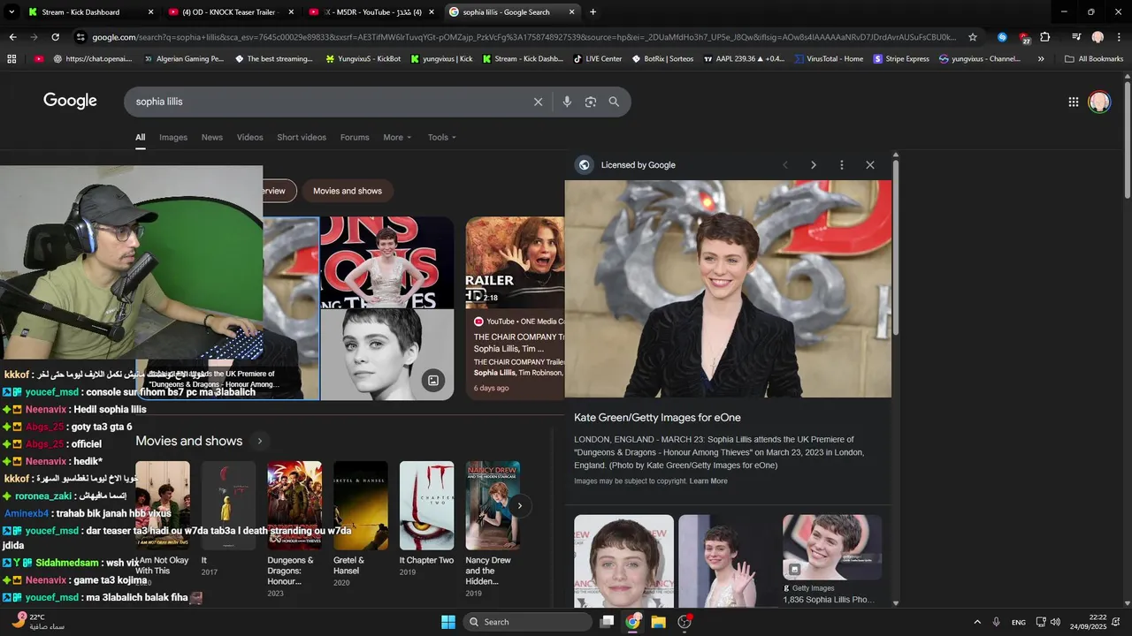Image resolution: width=1132 pixels, height=636 pixels.
Task: Switch to the OD - KNOCK Teaser Trailer tab
Action: click(232, 12)
